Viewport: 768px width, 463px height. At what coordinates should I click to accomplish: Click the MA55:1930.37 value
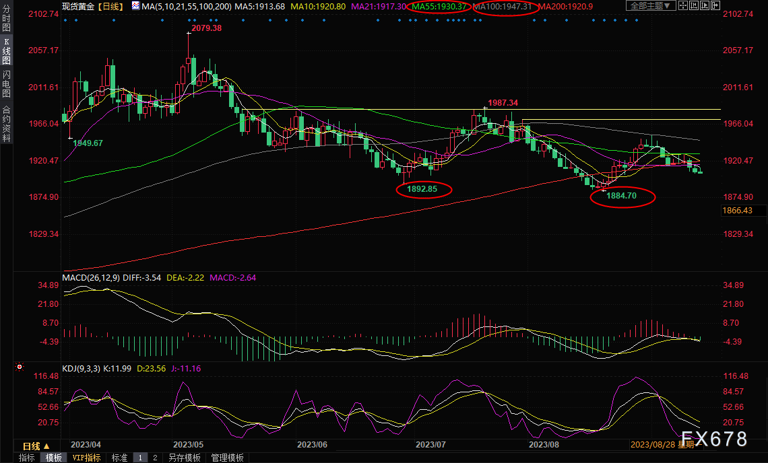tap(439, 6)
